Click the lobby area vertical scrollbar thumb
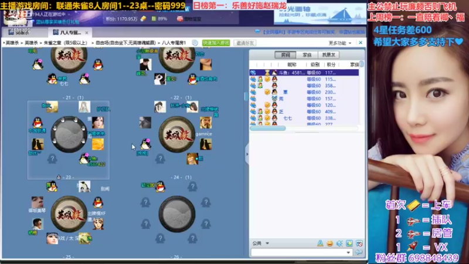This screenshot has height=264, width=469. tap(246, 96)
